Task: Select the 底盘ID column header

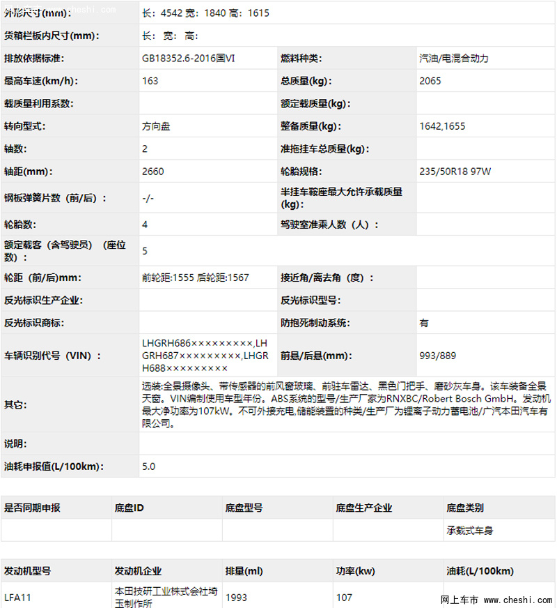Action: coord(130,508)
